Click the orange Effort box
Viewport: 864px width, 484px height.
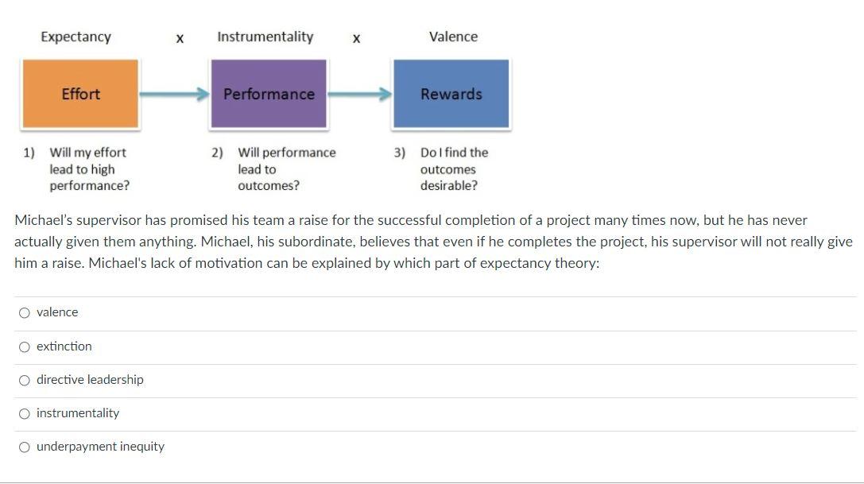click(x=80, y=94)
